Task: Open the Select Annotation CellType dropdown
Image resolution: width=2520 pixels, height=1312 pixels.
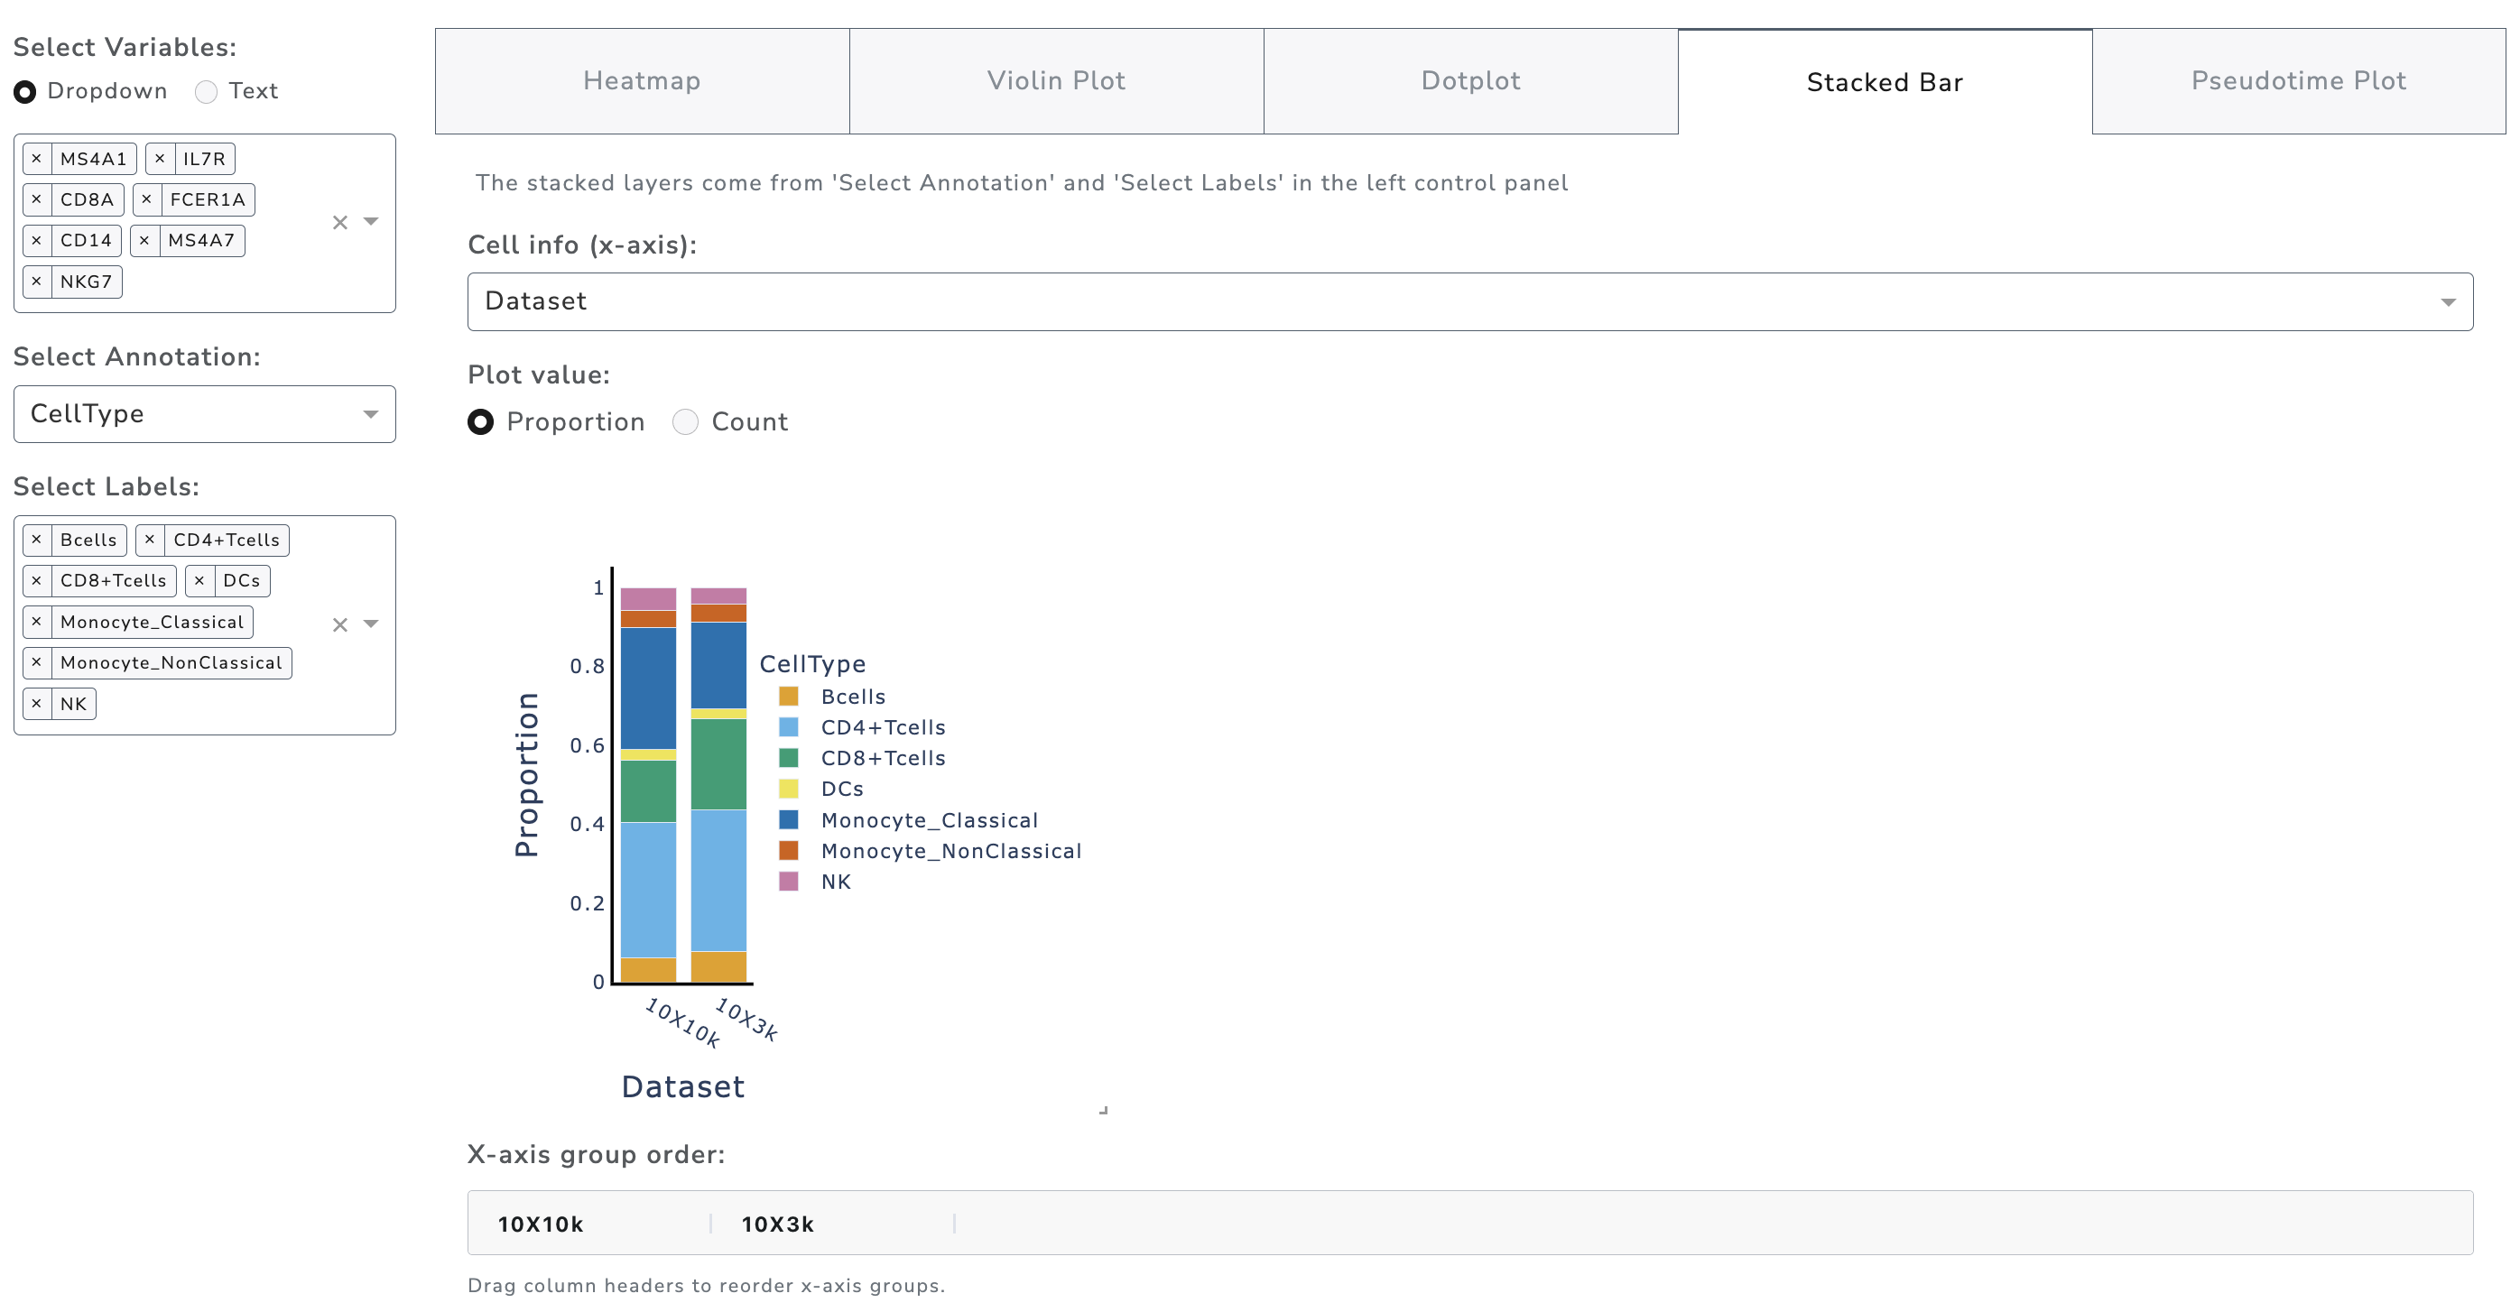Action: pyautogui.click(x=205, y=413)
